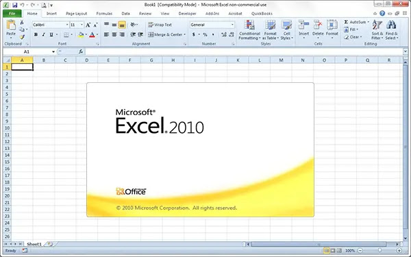
Task: Click the Insert cells button
Action: 303,30
